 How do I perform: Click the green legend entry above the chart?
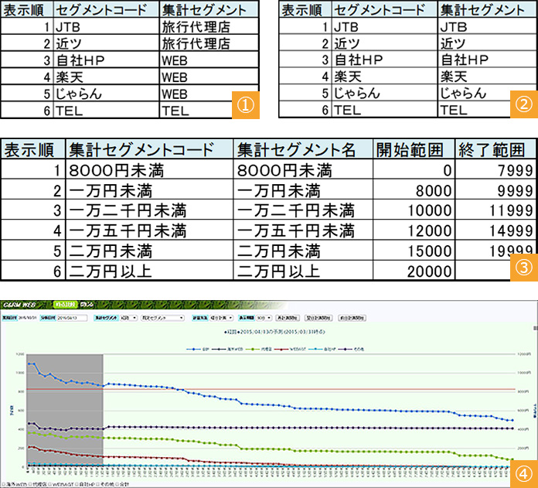pos(259,349)
